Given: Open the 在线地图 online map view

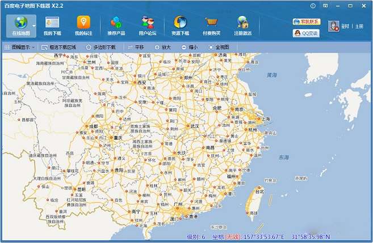Looking at the screenshot, I should click(x=20, y=25).
